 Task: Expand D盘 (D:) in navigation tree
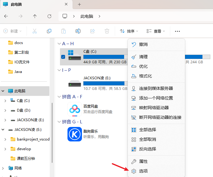click(5, 110)
